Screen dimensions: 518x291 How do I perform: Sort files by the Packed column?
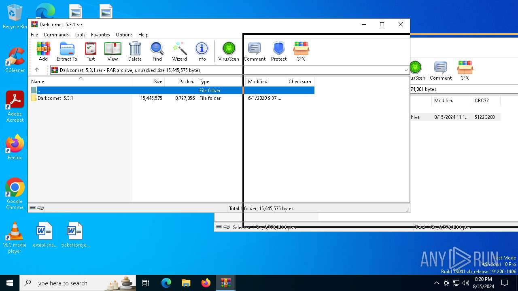coord(181,81)
